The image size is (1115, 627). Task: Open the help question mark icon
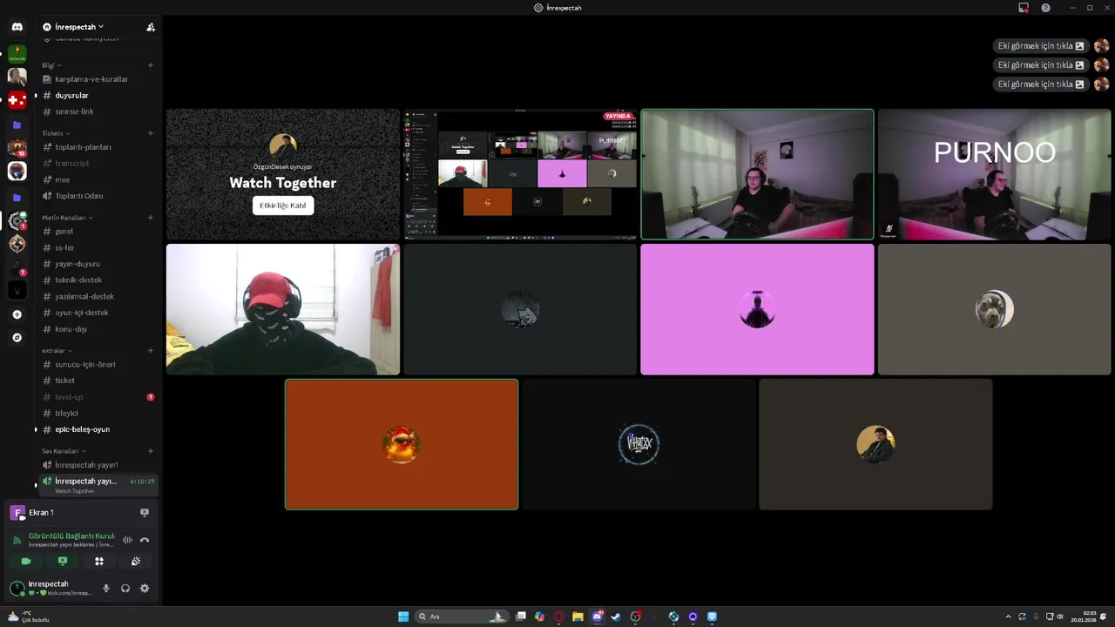1045,8
